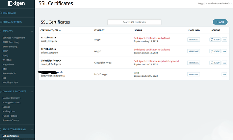Click the Valid status text
The width and height of the screenshot is (233, 140).
136,73
